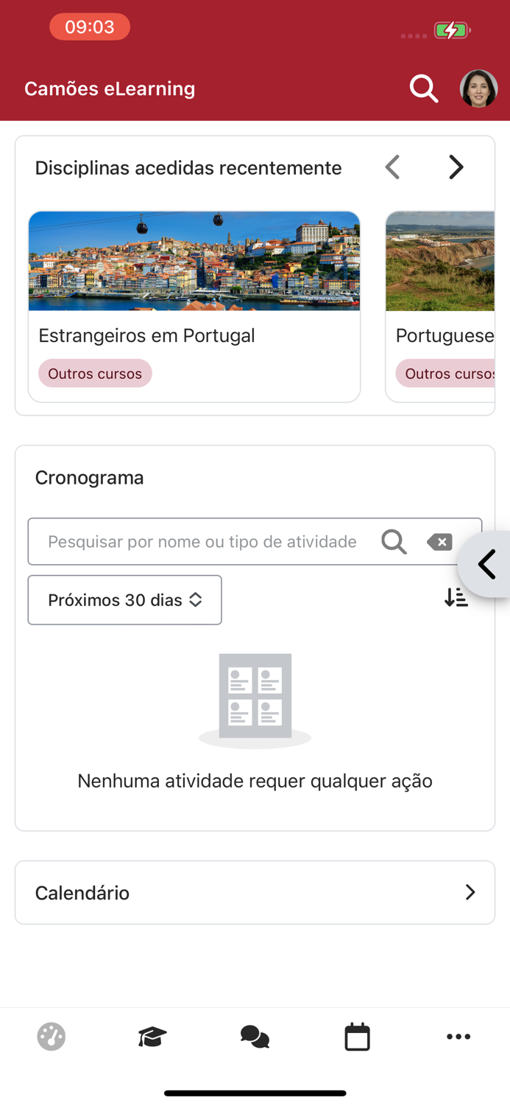
Task: Expand Calendário with its right arrow
Action: click(470, 892)
